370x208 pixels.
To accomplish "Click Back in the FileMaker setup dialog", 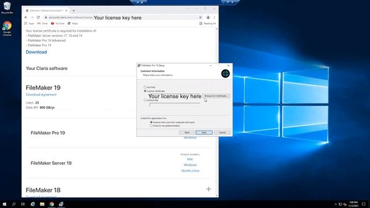I will [187, 132].
